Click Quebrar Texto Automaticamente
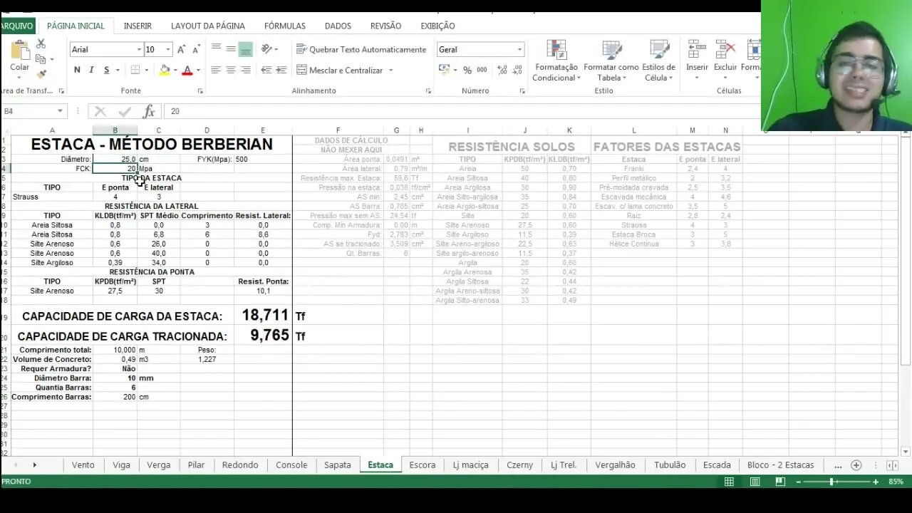 tap(361, 49)
